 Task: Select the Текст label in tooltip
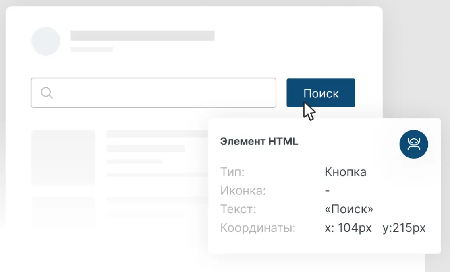tap(238, 209)
